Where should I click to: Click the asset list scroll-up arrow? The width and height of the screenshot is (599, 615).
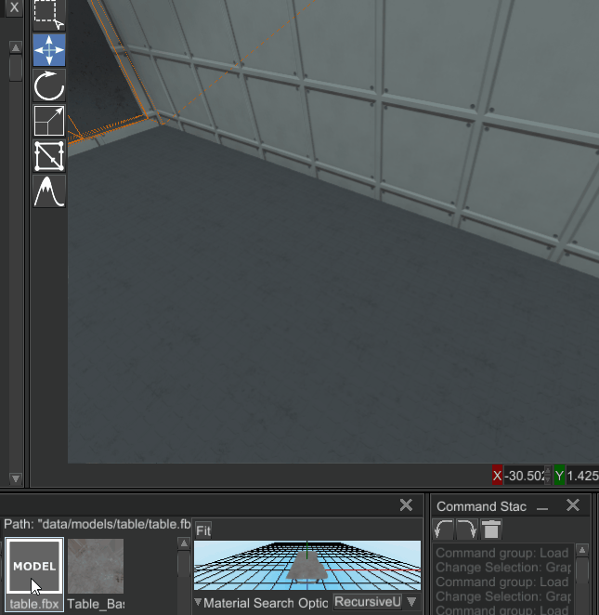184,543
